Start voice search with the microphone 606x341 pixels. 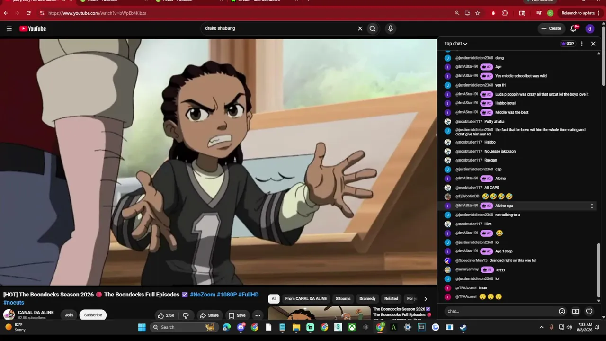tap(391, 28)
